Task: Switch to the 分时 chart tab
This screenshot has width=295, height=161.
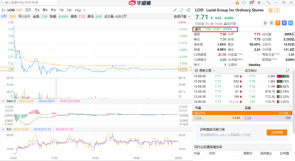Action: pos(19,10)
